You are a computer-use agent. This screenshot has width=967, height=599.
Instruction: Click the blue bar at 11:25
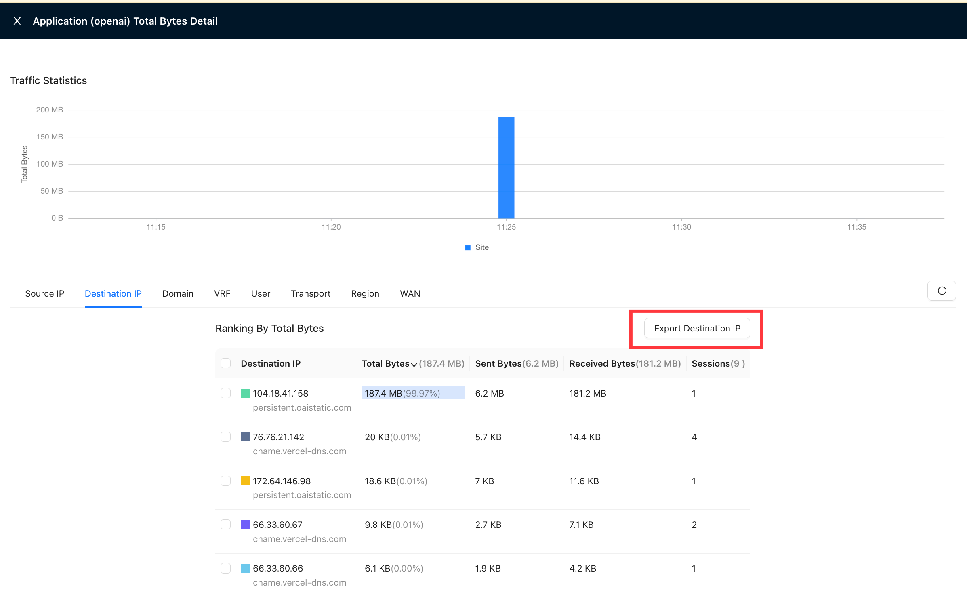[506, 168]
